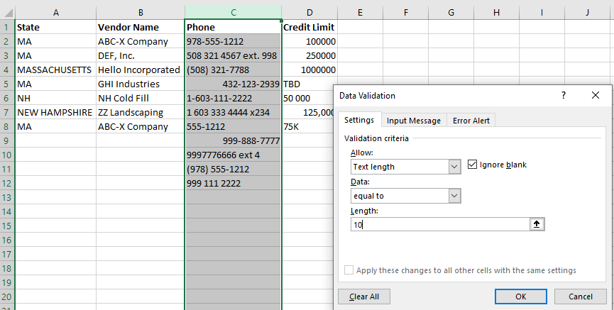Click the range selector icon in Length field
Screen dimensions: 614x310
(x=537, y=224)
